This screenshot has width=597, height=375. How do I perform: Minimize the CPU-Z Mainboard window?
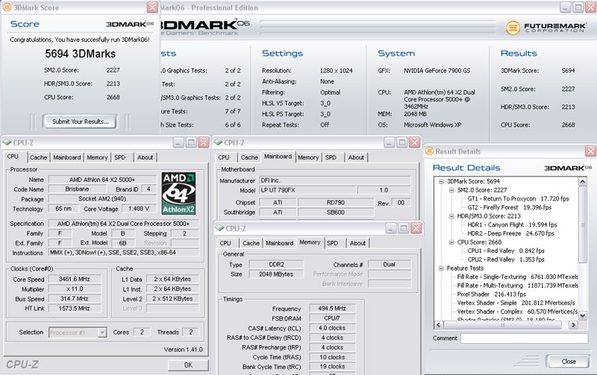click(389, 142)
